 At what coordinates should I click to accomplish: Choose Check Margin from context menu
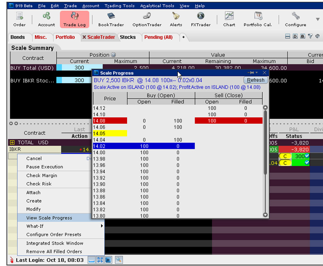(55, 176)
